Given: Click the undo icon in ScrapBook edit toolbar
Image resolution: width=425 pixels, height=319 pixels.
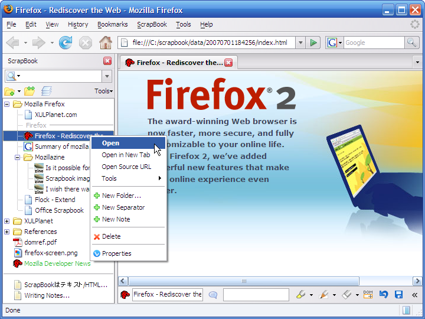Looking at the screenshot, I should (x=384, y=294).
